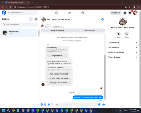The height and width of the screenshot is (113, 141).
Task: Open more actions plus icon in composer
Action: coord(42,105)
